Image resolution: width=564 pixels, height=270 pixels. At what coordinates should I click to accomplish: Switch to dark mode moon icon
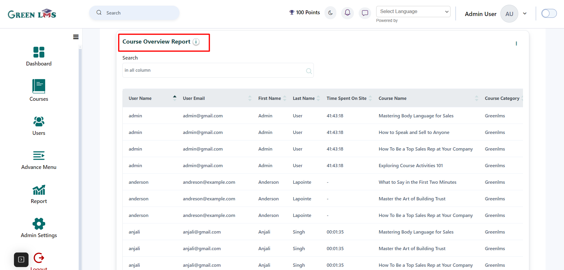pyautogui.click(x=330, y=13)
